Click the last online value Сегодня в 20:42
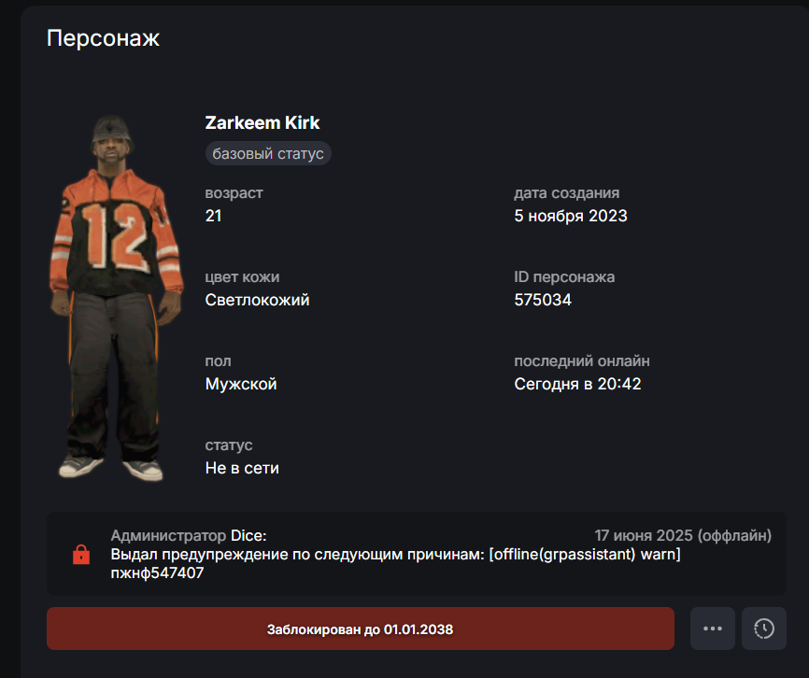The height and width of the screenshot is (678, 809). [577, 384]
